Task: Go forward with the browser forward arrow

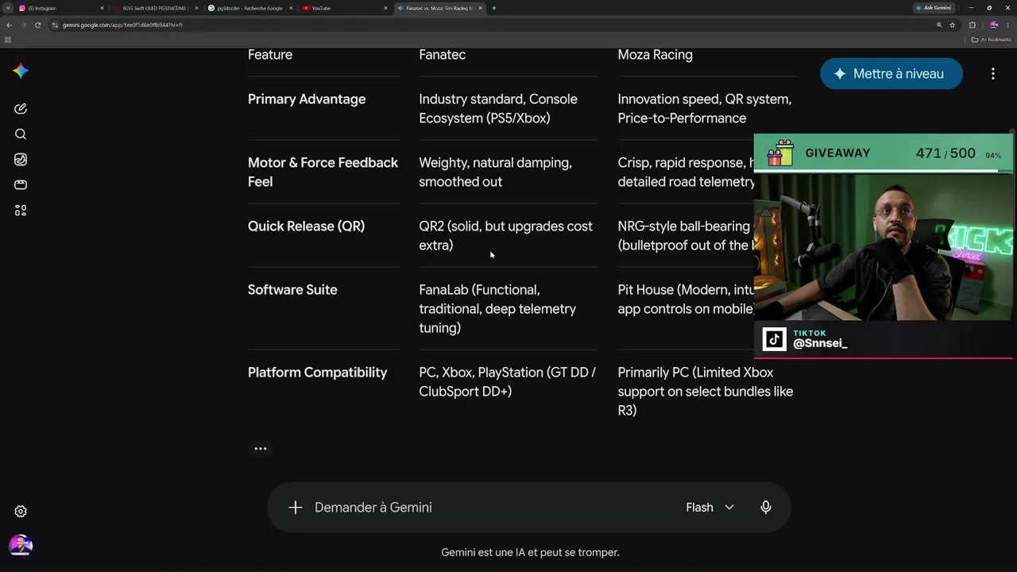Action: [23, 25]
